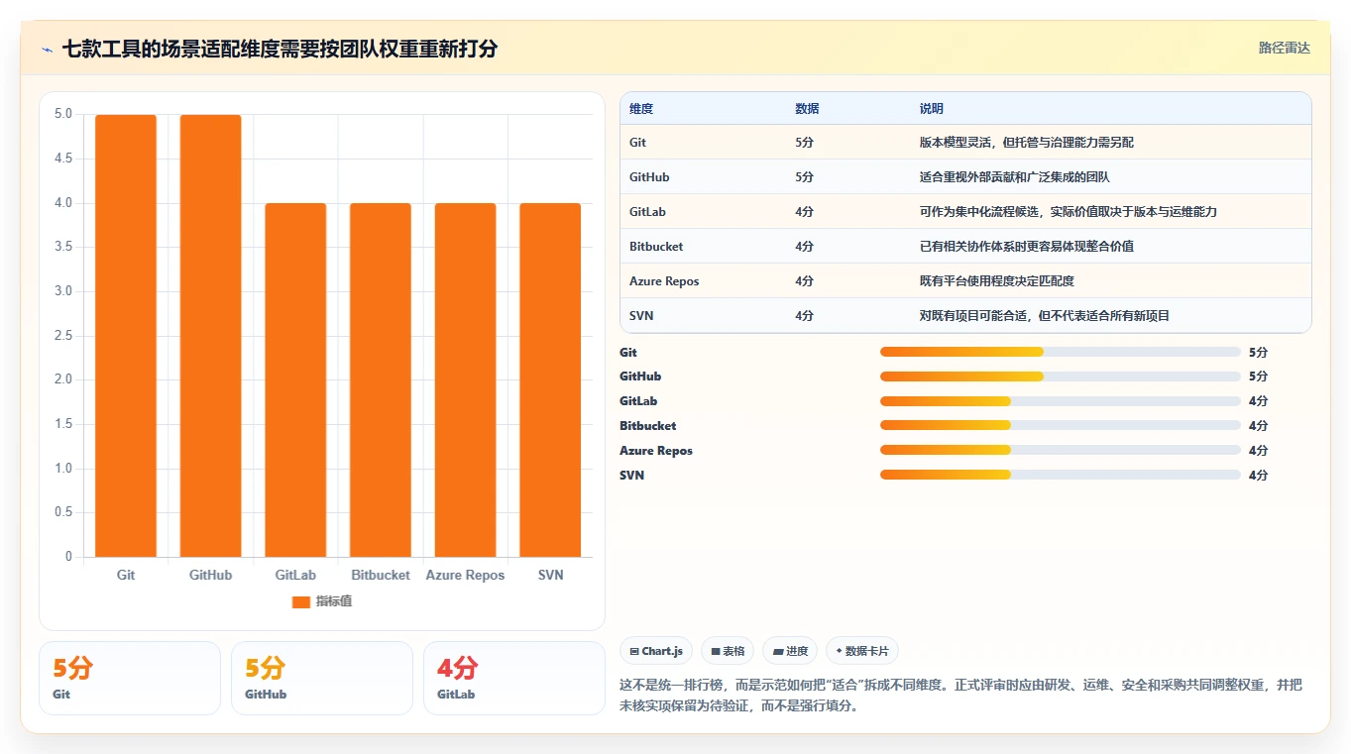Click the Azure Repos progress bar
The width and height of the screenshot is (1351, 754).
(1061, 451)
